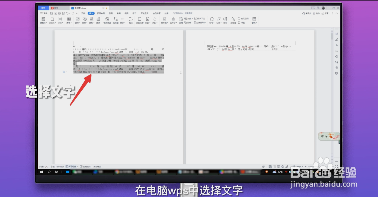Insert an attachment (附件)
The image size is (378, 197).
coord(188,23)
